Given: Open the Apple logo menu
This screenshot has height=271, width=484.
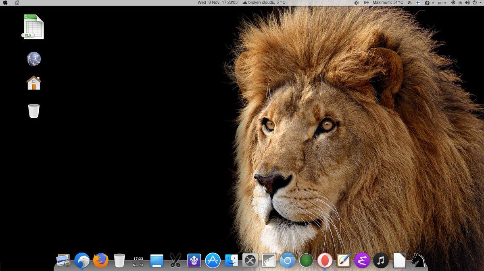Looking at the screenshot, I should click(x=5, y=3).
